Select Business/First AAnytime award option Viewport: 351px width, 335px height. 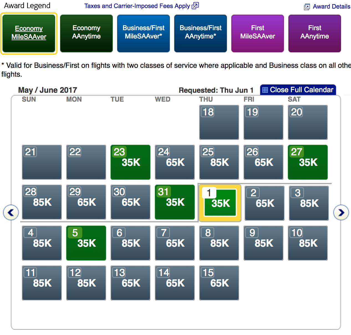(x=201, y=33)
